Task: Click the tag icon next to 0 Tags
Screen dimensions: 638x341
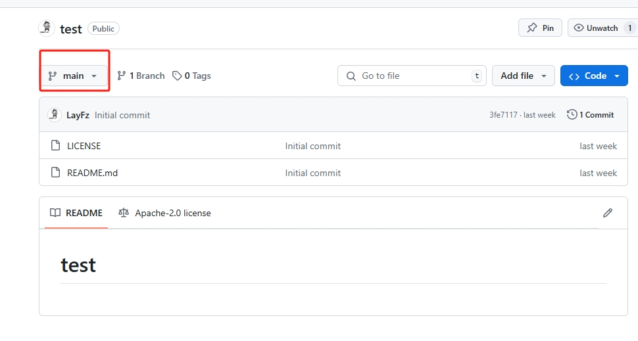Action: [x=177, y=76]
